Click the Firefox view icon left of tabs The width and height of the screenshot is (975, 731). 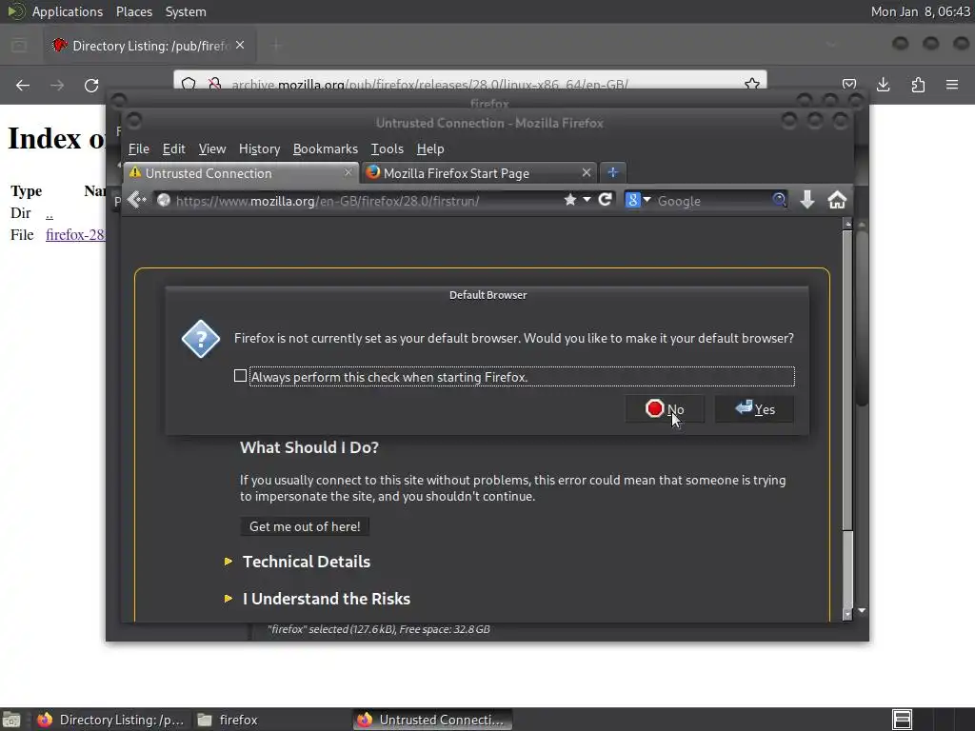[19, 46]
